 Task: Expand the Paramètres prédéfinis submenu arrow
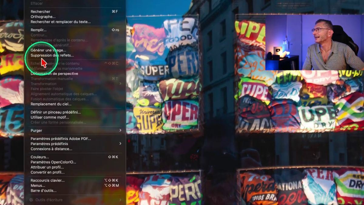[120, 144]
